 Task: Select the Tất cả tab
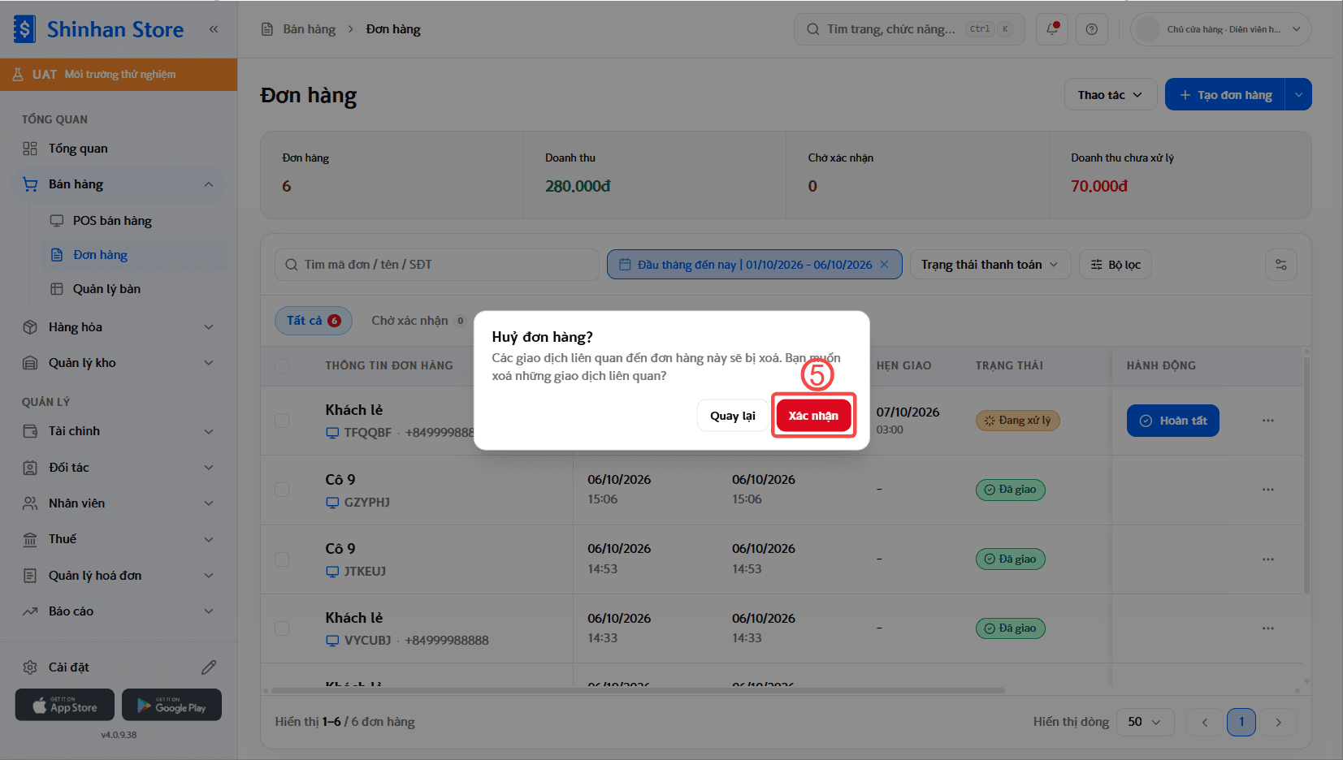[x=313, y=321]
